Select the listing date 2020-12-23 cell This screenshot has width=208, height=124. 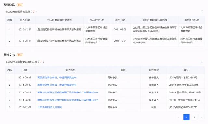25,29
